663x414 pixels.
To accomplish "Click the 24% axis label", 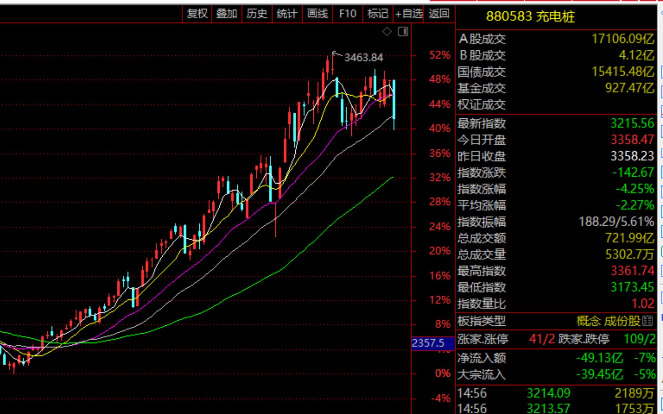I will click(x=440, y=227).
